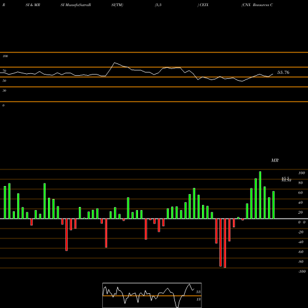Image resolution: width=308 pixels, height=308 pixels.
Task: Click the '-60' label on MR axis
Action: coord(301,252)
